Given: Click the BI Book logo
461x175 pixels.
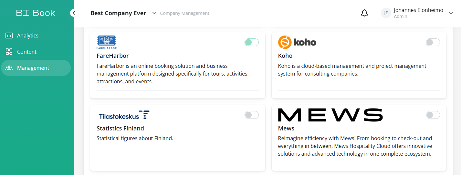Looking at the screenshot, I should 36,13.
